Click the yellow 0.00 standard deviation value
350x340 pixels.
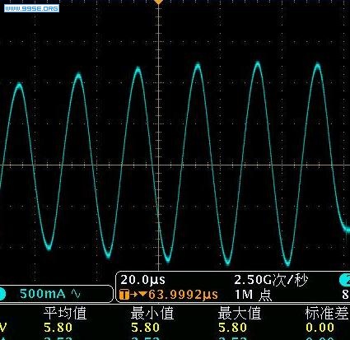(320, 328)
